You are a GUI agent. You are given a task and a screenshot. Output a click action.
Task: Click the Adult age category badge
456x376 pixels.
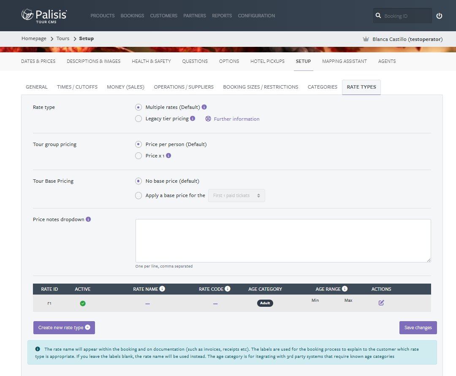point(265,303)
